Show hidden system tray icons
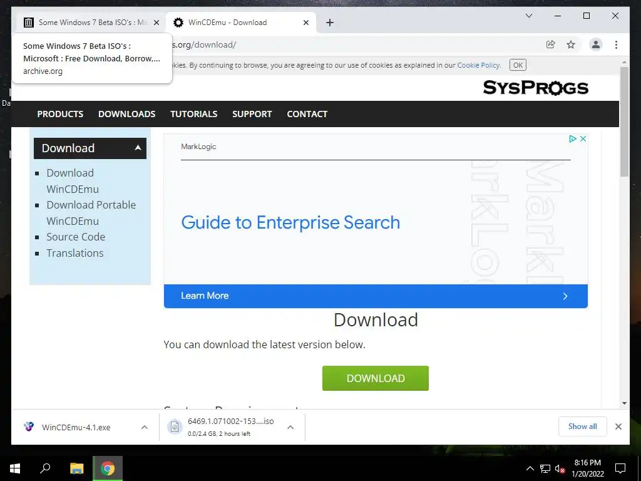641x481 pixels. [x=530, y=468]
